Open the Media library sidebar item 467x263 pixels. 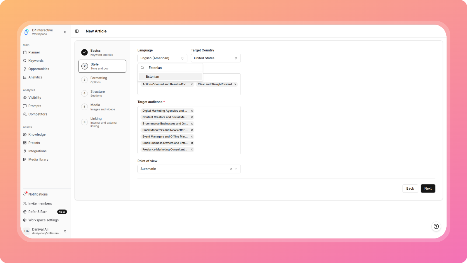pos(38,160)
